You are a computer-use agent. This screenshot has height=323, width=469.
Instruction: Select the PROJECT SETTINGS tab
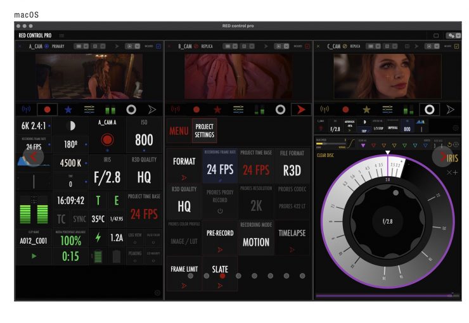point(204,131)
